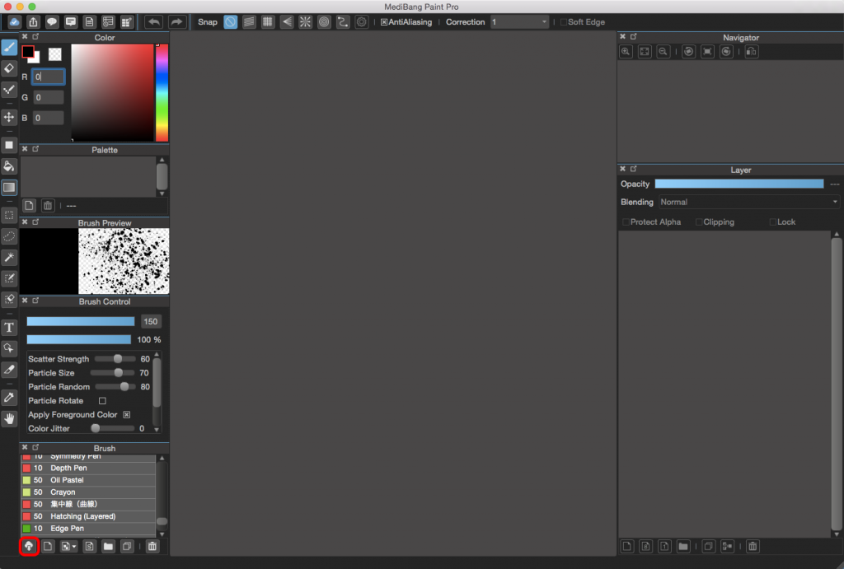Check the Protect Alpha option
Screen dimensions: 844x569
(x=626, y=222)
